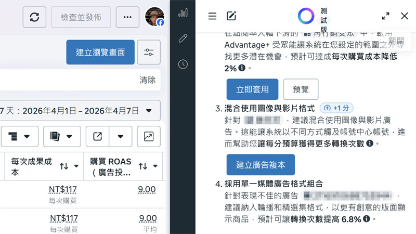Click the 建立廣告複本 button
The height and width of the screenshot is (234, 416).
point(261,165)
